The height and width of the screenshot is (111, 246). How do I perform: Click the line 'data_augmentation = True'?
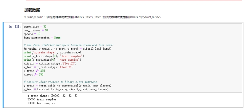tap(42, 38)
